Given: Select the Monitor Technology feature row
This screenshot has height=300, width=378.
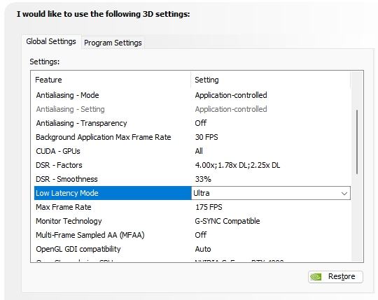Looking at the screenshot, I should click(x=192, y=221).
